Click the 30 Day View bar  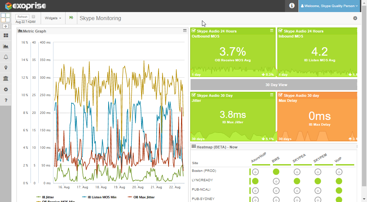coord(274,85)
